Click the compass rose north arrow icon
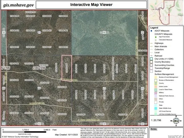Image resolution: width=184 pixels, height=138 pixels. (176, 121)
